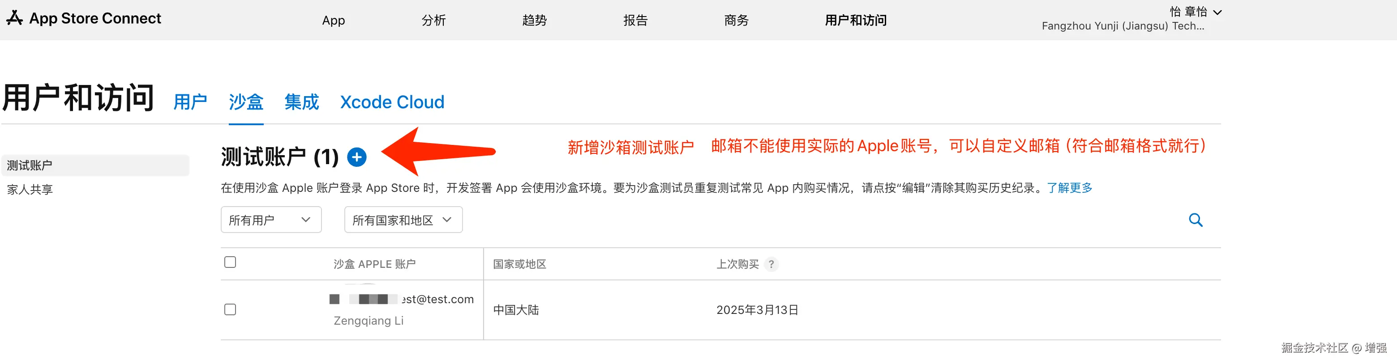Open the 所有用户 filter dropdown

click(x=271, y=220)
